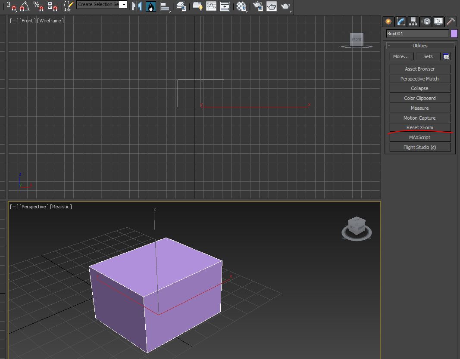Switch to the Create panel tab
The image size is (460, 359).
[388, 22]
